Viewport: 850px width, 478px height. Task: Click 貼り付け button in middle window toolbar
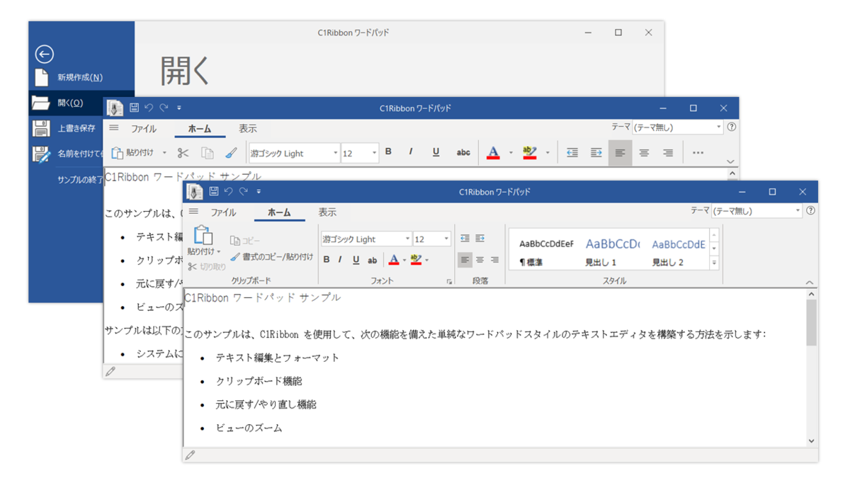(133, 152)
